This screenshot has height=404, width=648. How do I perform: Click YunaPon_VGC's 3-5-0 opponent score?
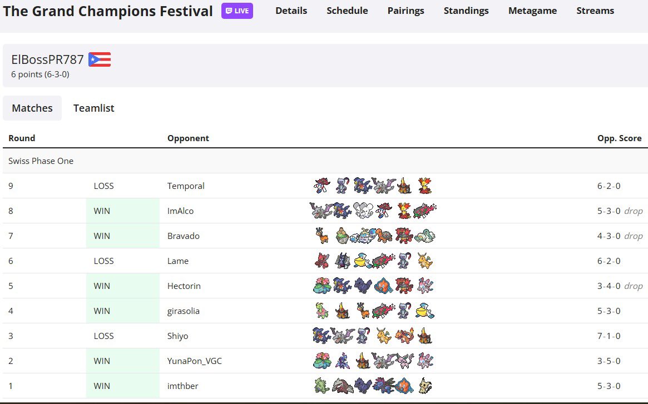(609, 361)
